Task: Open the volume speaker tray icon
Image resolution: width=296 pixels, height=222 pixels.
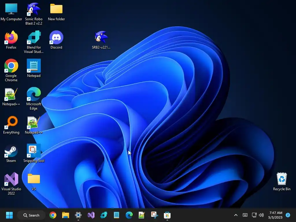Action: tap(261, 215)
